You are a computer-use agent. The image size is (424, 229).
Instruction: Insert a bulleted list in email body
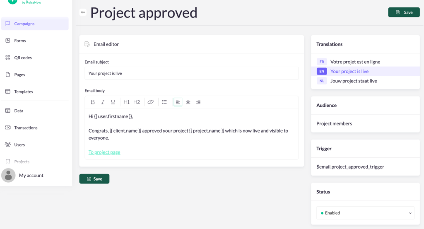tap(164, 102)
